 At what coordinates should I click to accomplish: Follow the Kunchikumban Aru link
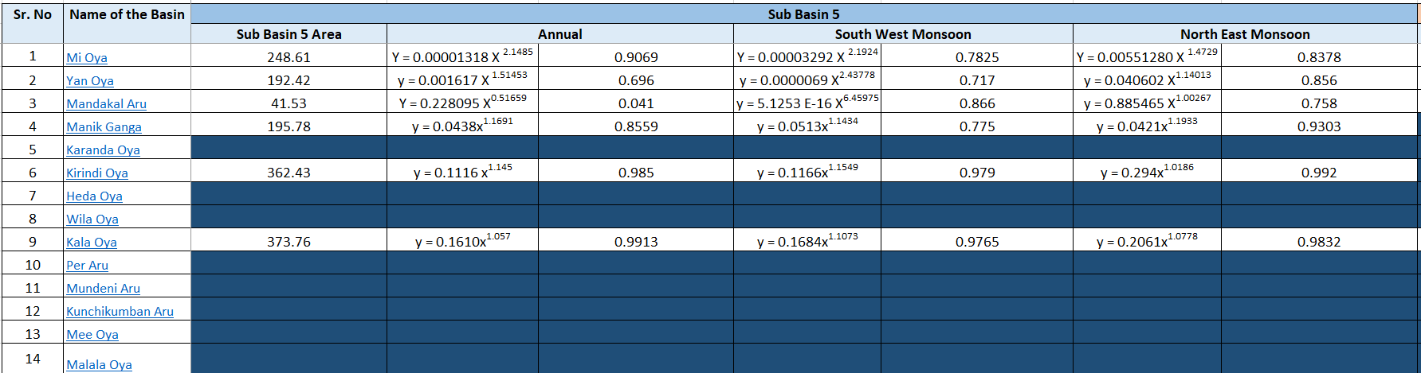120,311
